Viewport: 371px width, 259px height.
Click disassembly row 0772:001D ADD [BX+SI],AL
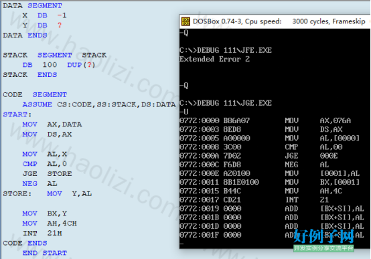pyautogui.click(x=272, y=226)
